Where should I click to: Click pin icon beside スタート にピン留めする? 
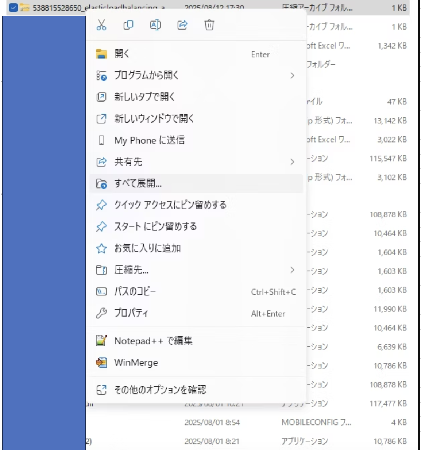[101, 227]
